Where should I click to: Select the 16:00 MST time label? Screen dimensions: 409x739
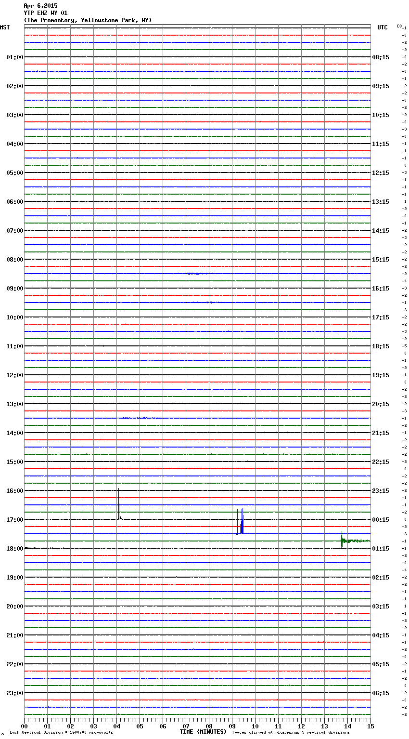(15, 491)
